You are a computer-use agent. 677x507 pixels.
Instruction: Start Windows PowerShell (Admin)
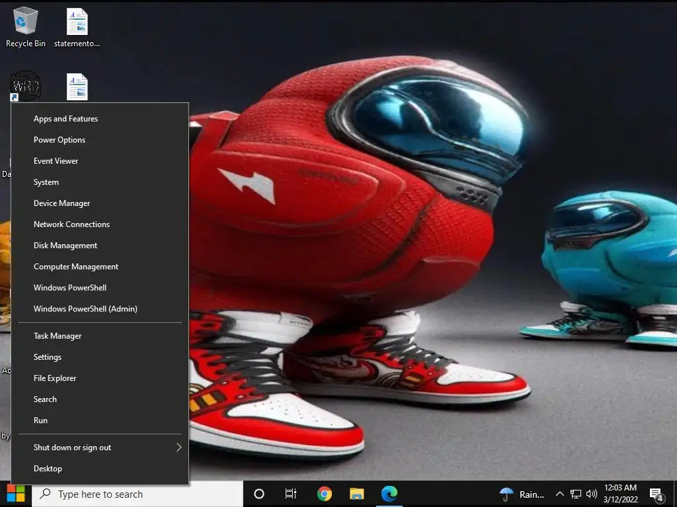pyautogui.click(x=100, y=309)
